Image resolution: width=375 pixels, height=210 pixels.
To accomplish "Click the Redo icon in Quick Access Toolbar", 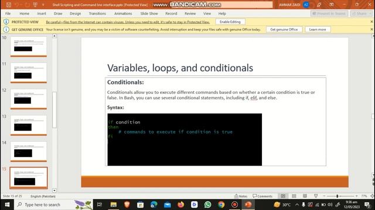I will [28, 5].
